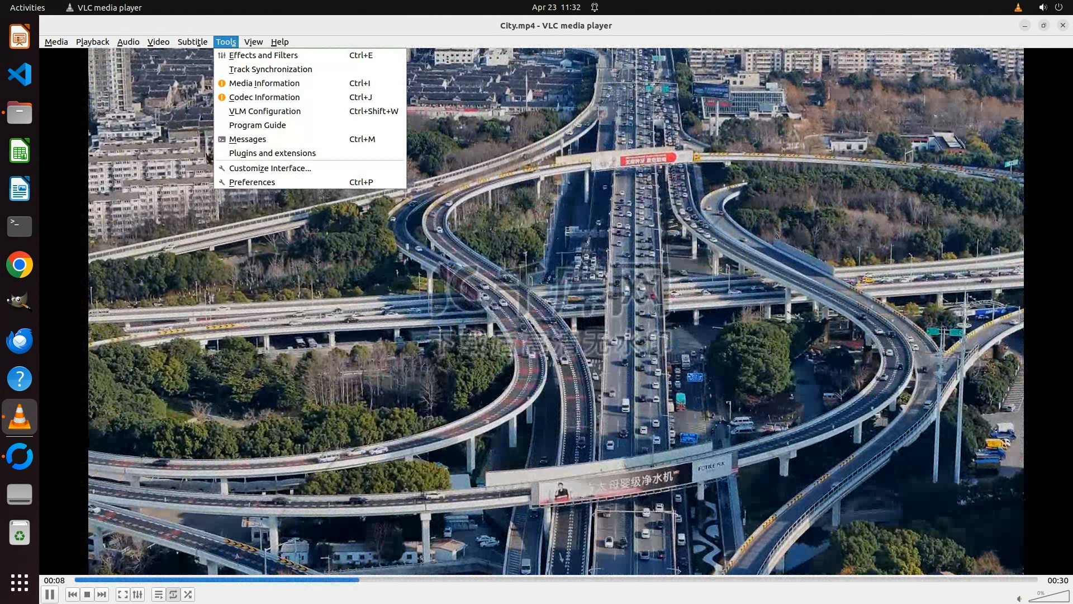Stop playback with the stop button
This screenshot has height=604, width=1073.
click(87, 594)
